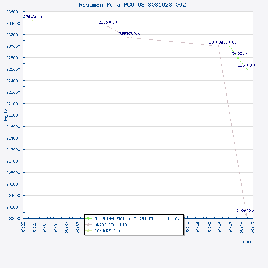Select the green 228000.0 data point
This screenshot has width=268, height=268.
(x=237, y=57)
